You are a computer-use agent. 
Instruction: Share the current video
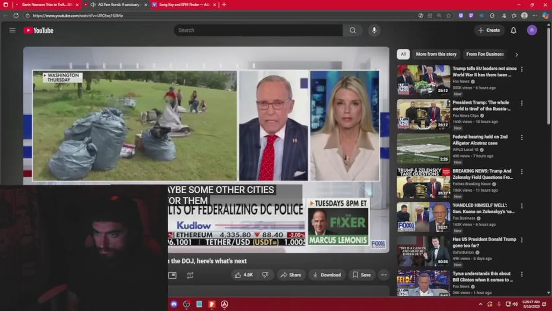(x=291, y=275)
